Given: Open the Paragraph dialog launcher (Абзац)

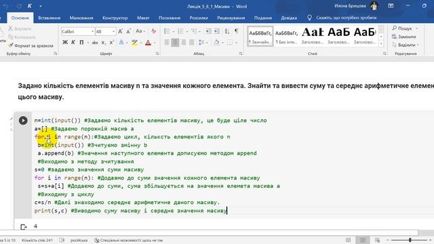Looking at the screenshot, I should coord(241,54).
